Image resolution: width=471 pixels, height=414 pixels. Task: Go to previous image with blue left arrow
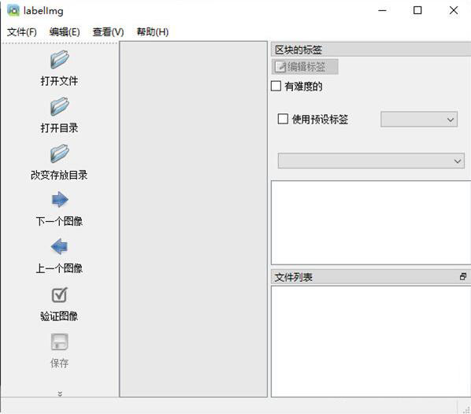(x=60, y=246)
